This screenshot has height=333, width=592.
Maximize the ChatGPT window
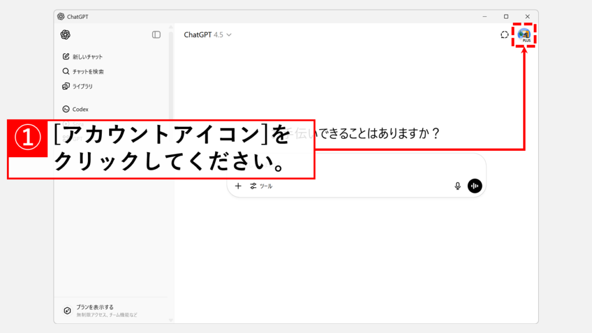pos(506,16)
